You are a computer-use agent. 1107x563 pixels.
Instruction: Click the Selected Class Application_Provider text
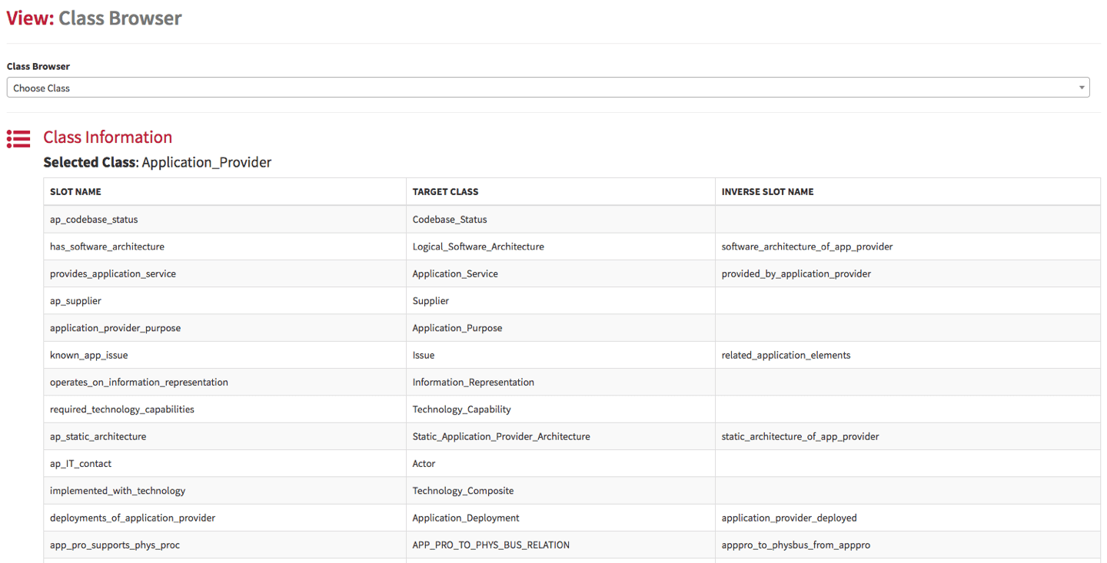158,162
